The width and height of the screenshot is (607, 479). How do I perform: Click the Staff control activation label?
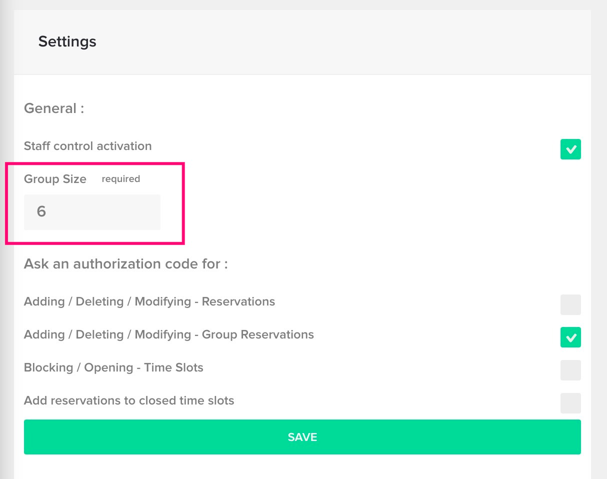(87, 146)
